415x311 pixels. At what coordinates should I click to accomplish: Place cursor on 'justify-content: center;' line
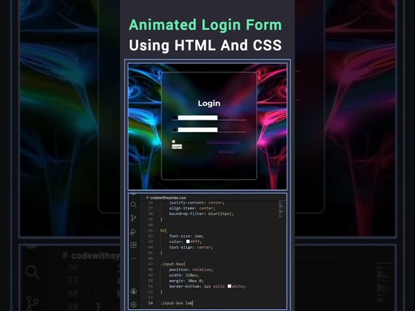(x=196, y=203)
